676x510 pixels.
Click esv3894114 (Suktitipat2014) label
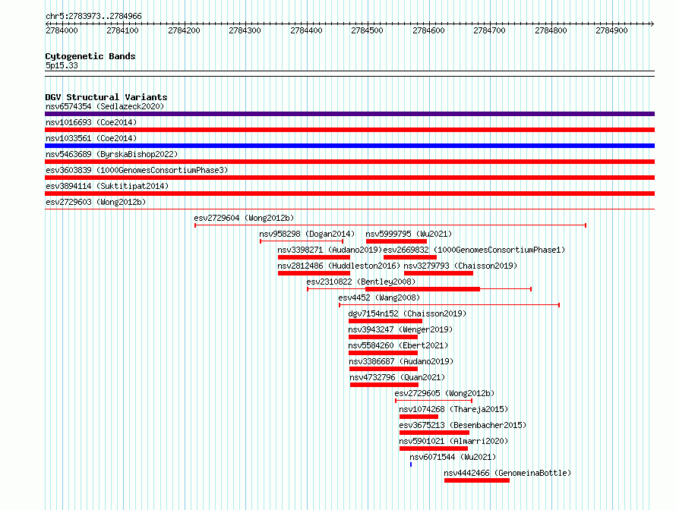point(107,186)
